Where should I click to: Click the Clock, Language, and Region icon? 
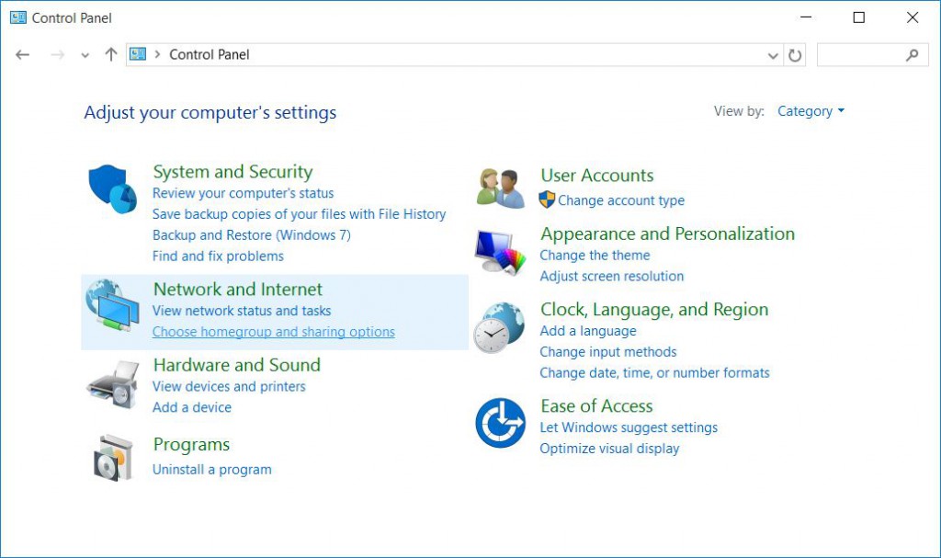(498, 328)
